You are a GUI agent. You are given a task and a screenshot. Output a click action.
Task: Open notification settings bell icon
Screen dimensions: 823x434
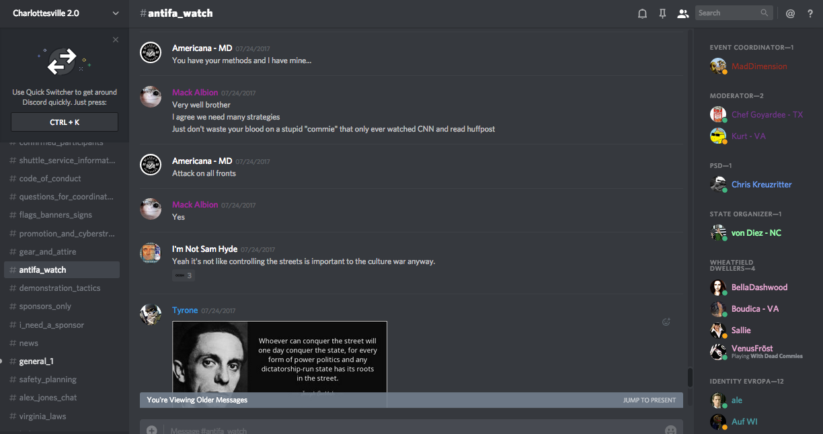click(642, 13)
